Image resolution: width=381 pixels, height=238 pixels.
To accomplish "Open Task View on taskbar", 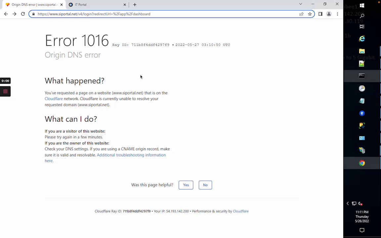I will 362,26.
